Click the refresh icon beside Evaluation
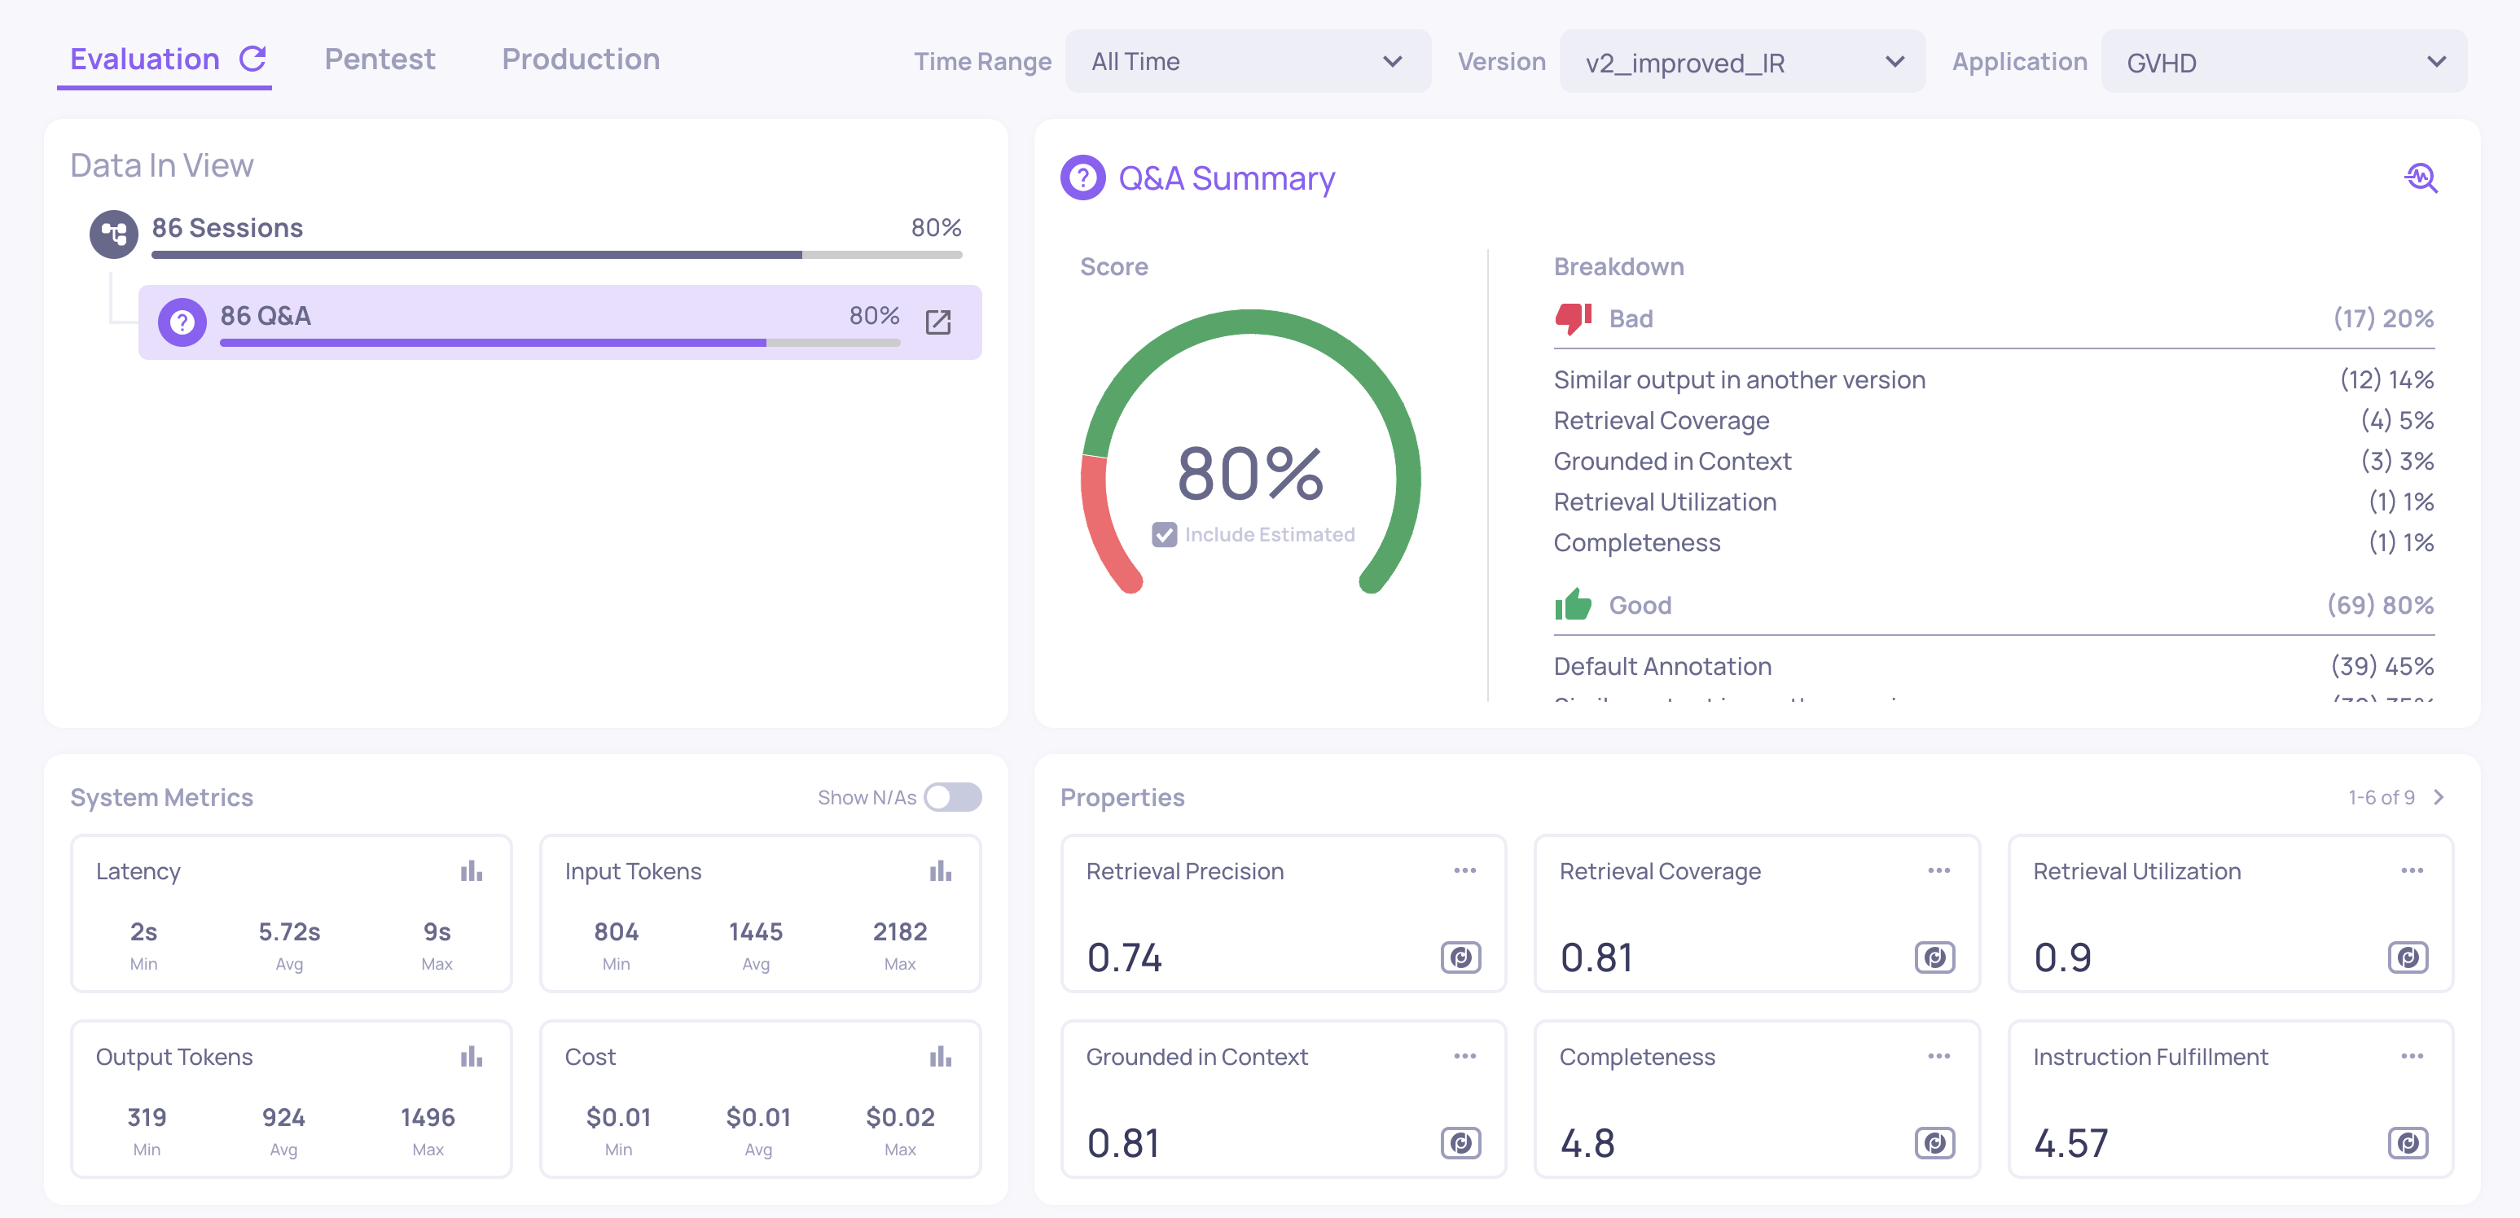This screenshot has height=1218, width=2520. point(253,59)
